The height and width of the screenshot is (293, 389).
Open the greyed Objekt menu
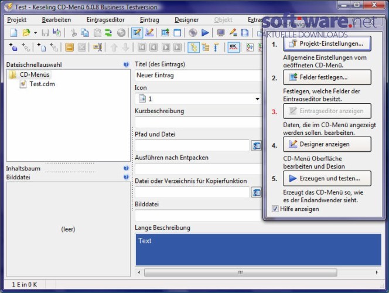[223, 19]
